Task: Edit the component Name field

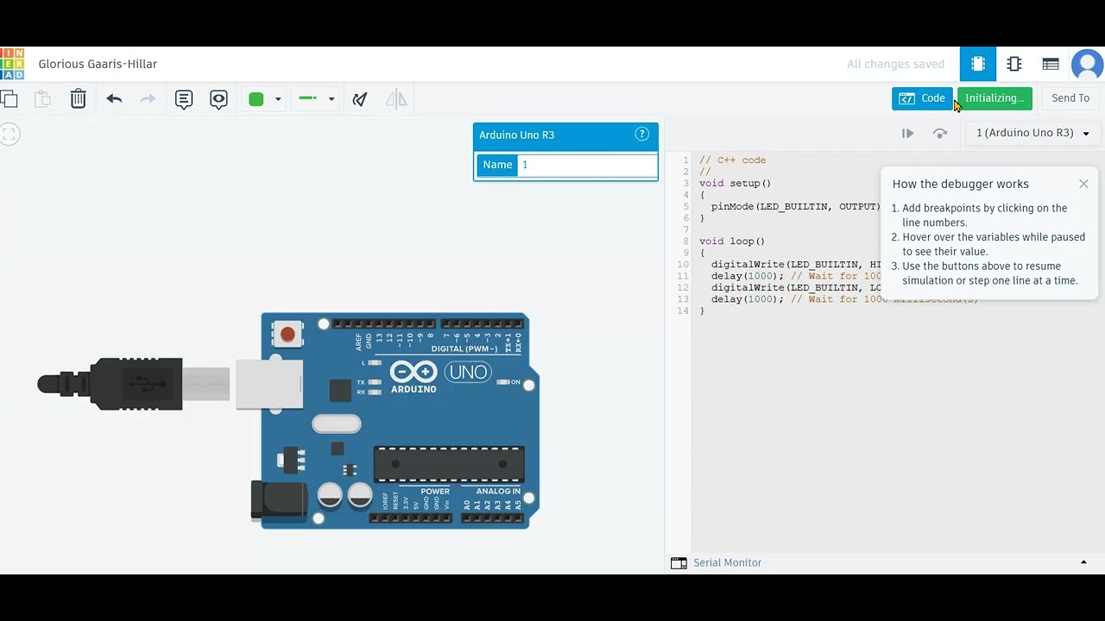Action: (x=587, y=165)
